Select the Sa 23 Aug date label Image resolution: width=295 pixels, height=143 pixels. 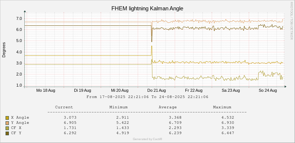pos(231,91)
